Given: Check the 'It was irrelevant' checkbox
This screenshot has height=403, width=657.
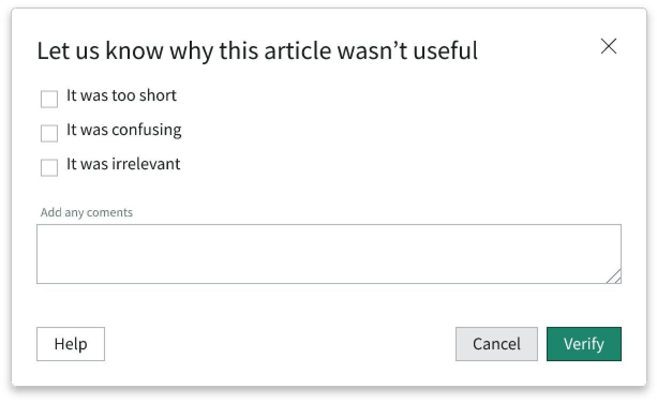Looking at the screenshot, I should [x=49, y=168].
